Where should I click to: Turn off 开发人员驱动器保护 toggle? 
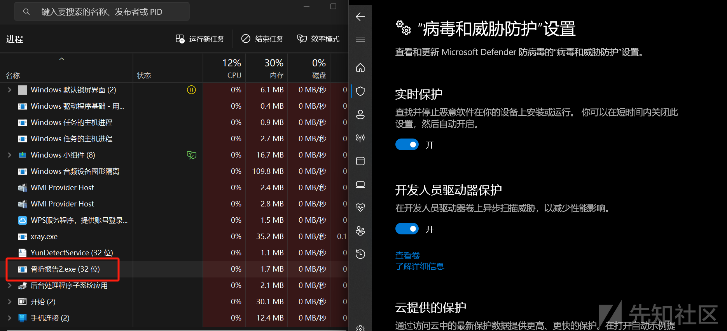407,229
